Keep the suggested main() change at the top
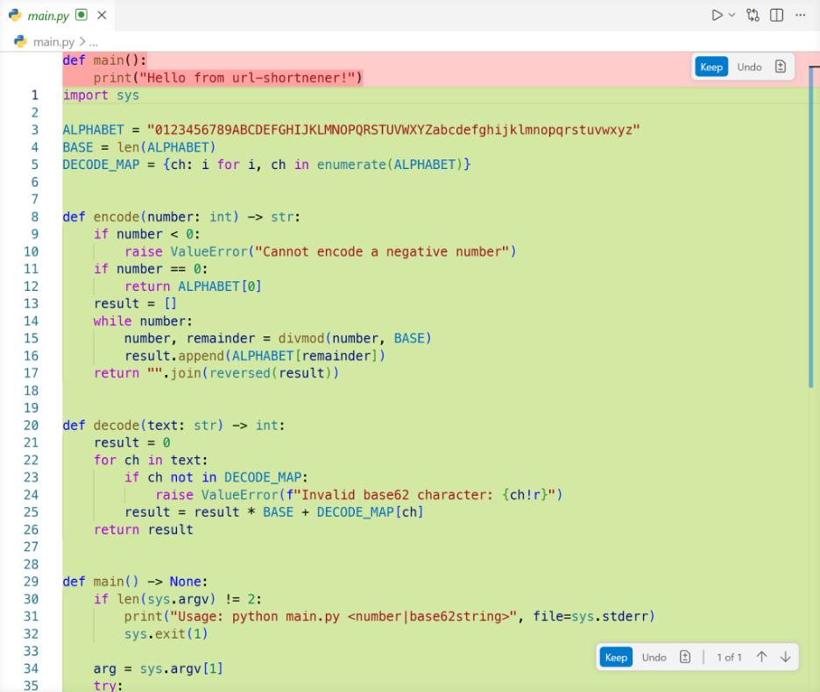The width and height of the screenshot is (820, 692). 711,66
